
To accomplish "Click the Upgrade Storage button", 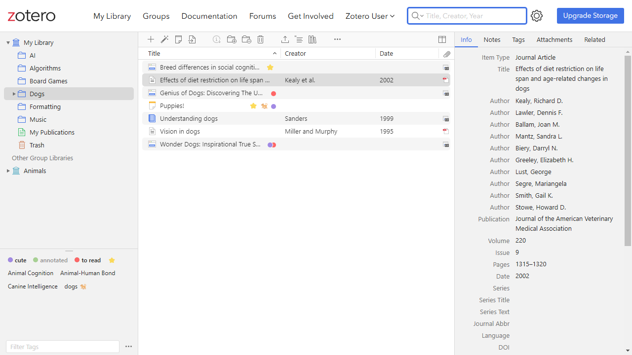I will pos(590,16).
